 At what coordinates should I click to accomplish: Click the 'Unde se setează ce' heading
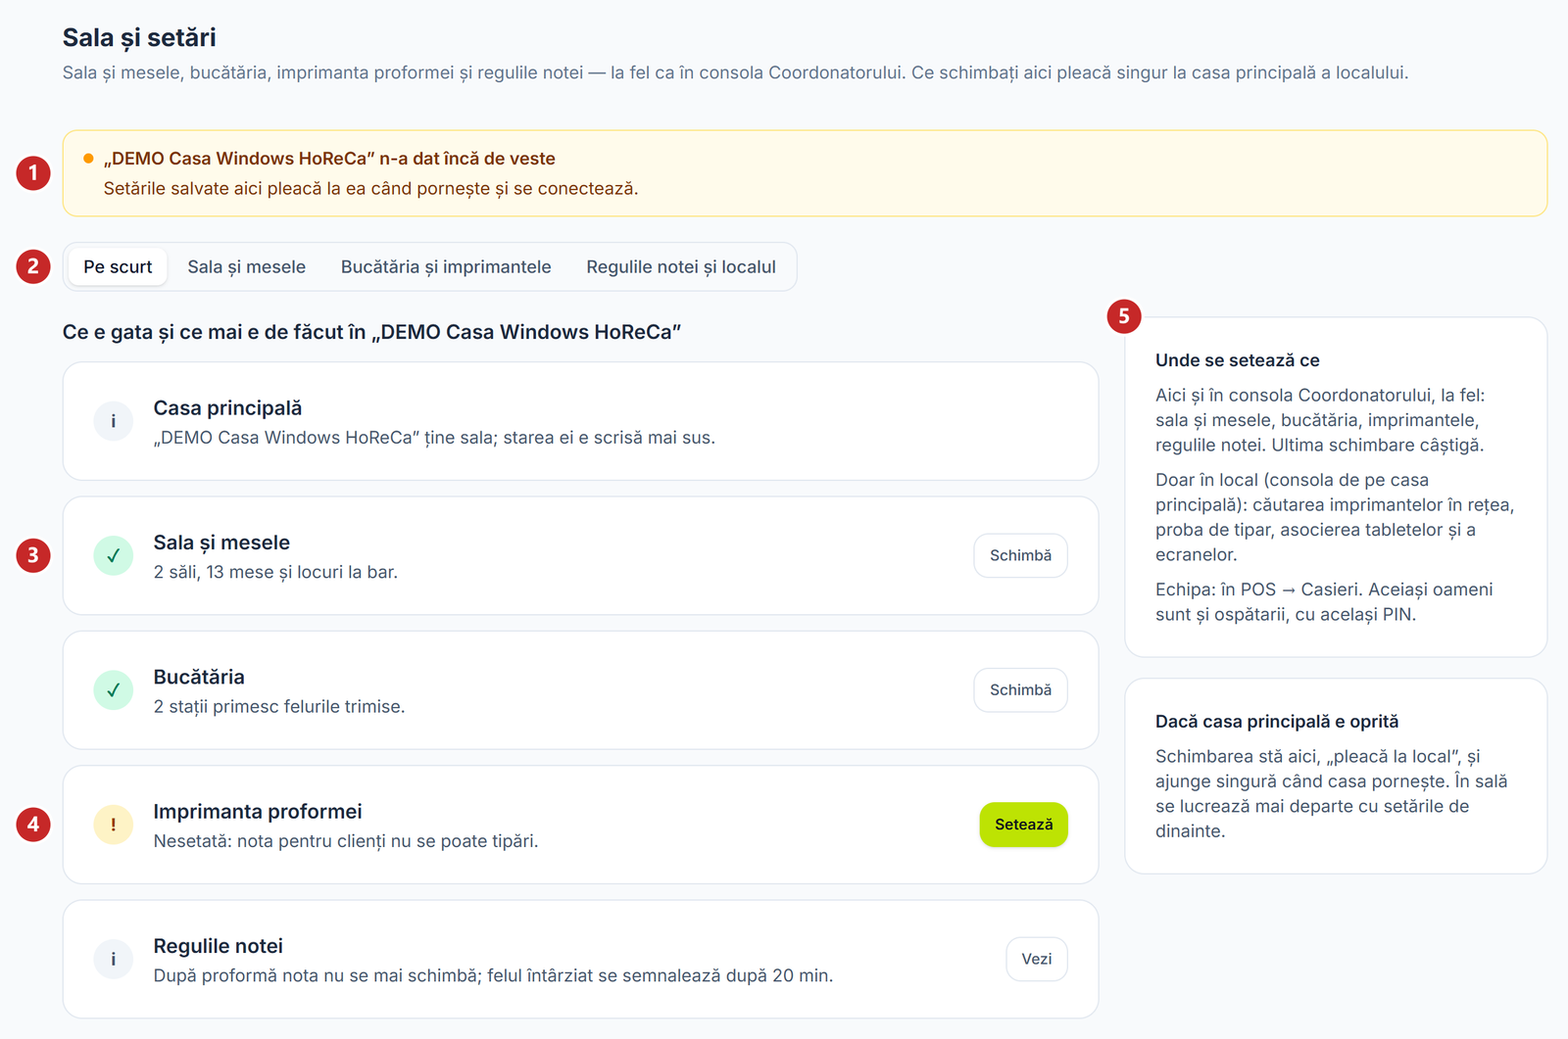coord(1237,360)
